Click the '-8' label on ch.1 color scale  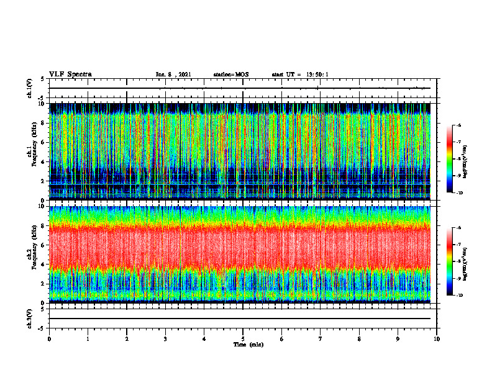(458, 159)
